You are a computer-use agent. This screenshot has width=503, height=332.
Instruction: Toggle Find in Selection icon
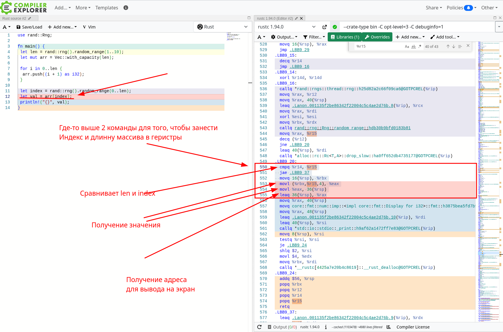pyautogui.click(x=460, y=46)
